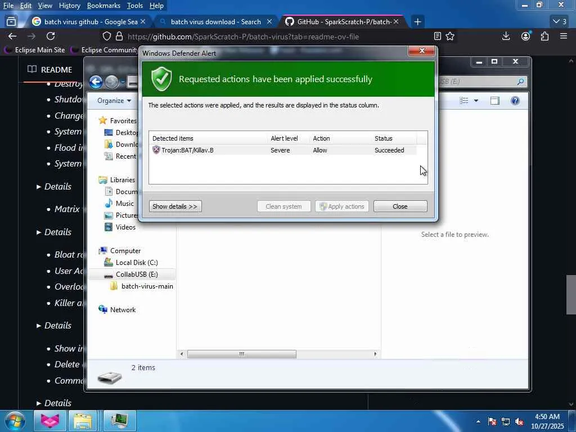The height and width of the screenshot is (432, 576).
Task: Select Network in the navigation pane
Action: [118, 310]
